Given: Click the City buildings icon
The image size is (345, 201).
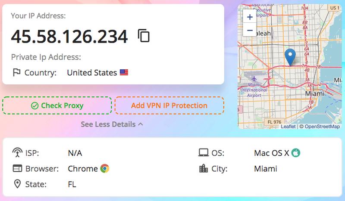Looking at the screenshot, I should [203, 168].
